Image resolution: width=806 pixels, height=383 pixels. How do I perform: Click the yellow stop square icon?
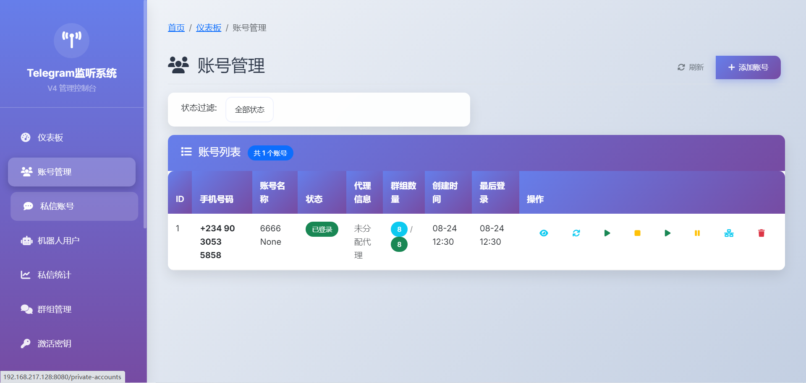637,233
